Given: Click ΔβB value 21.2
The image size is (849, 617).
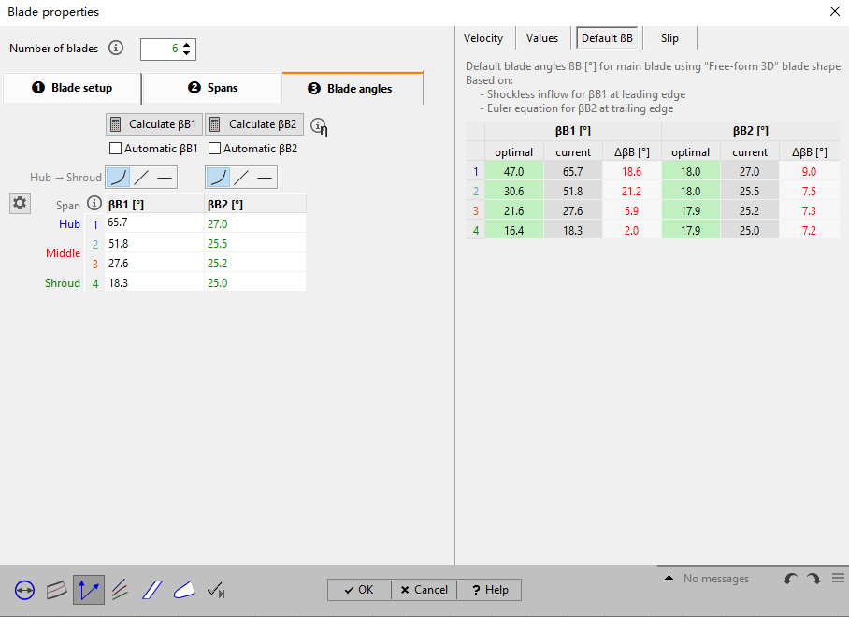Looking at the screenshot, I should (x=631, y=191).
